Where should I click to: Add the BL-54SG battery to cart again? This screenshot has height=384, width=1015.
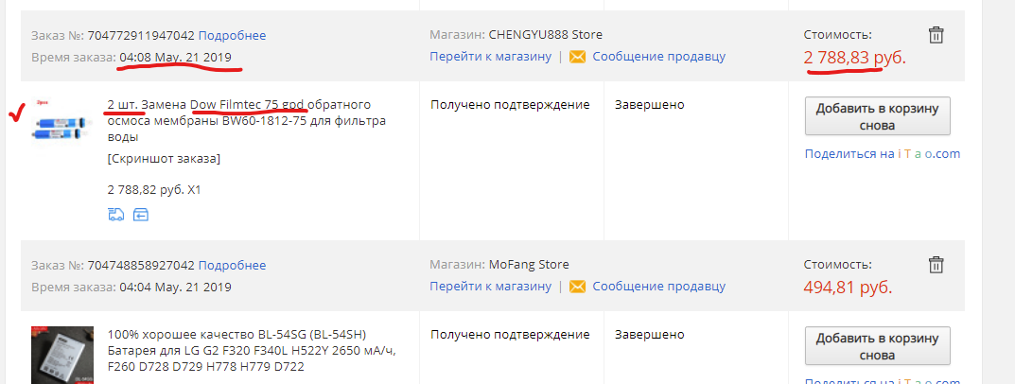click(x=877, y=347)
